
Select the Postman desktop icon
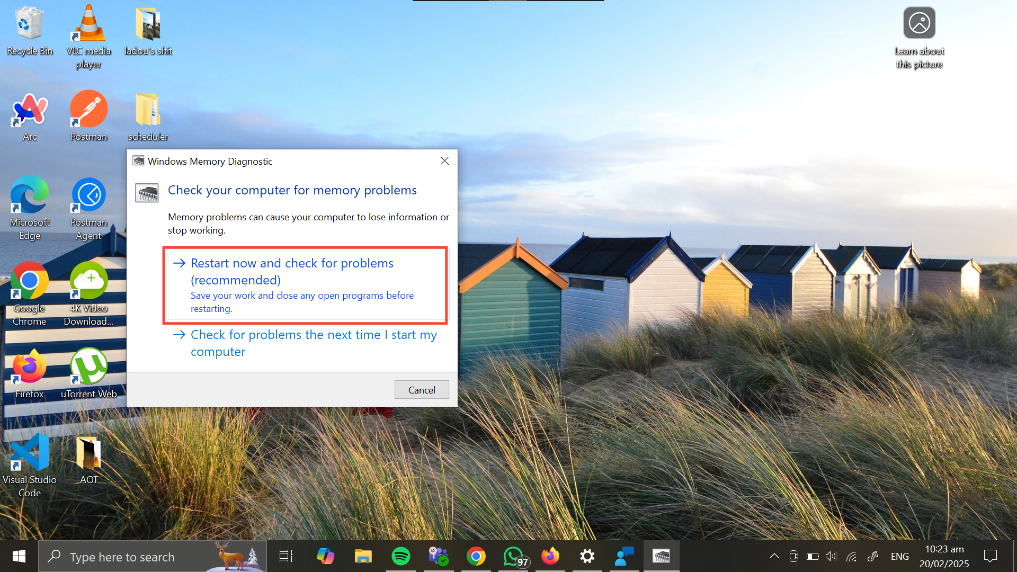coord(88,115)
